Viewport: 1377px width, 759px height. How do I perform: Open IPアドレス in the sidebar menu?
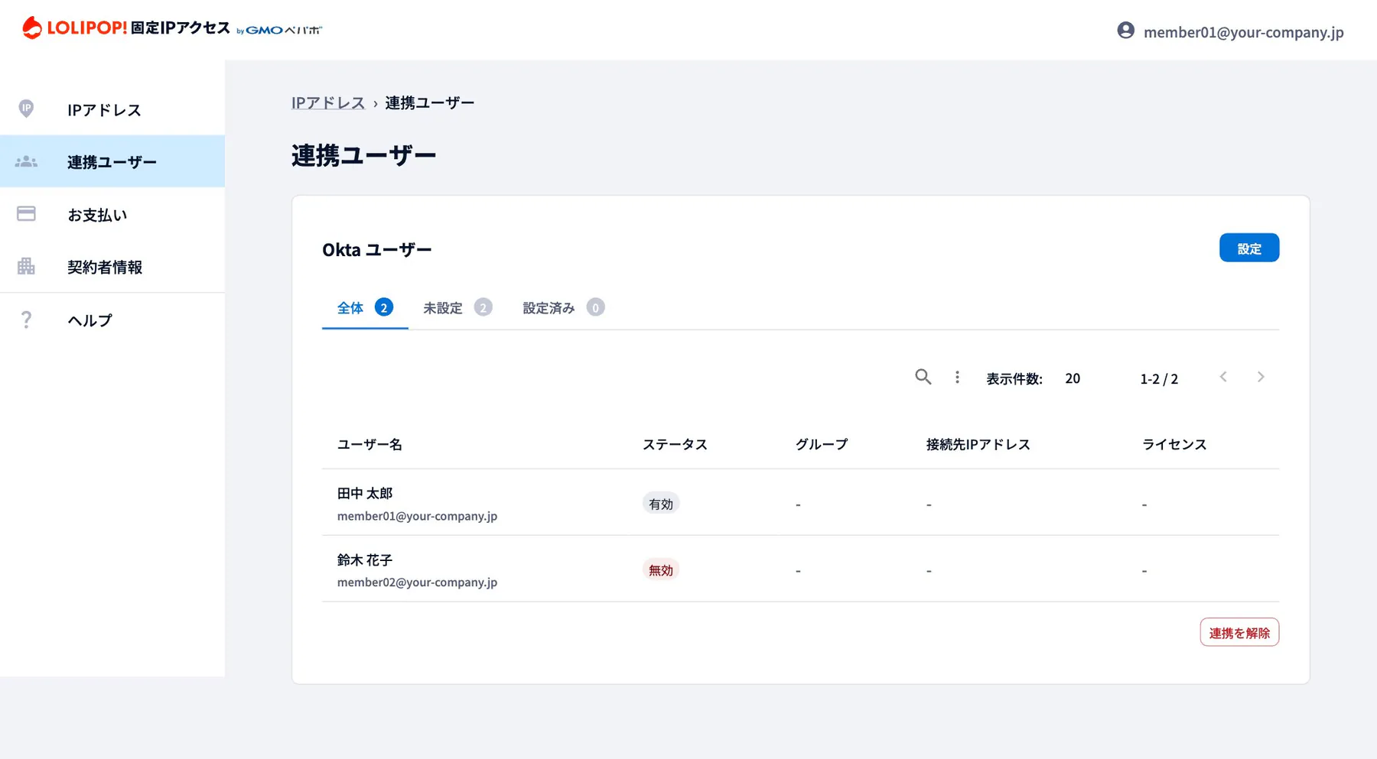112,109
